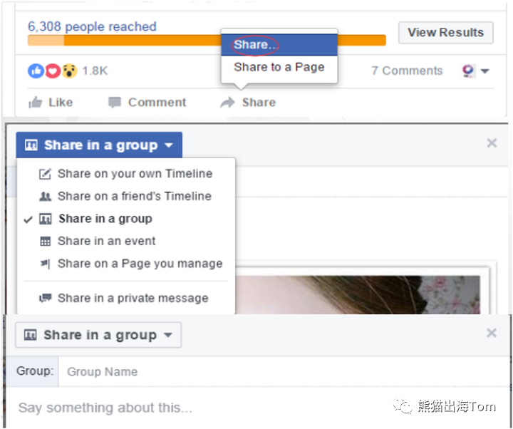Select Share in an event
513x429 pixels.
coord(126,241)
